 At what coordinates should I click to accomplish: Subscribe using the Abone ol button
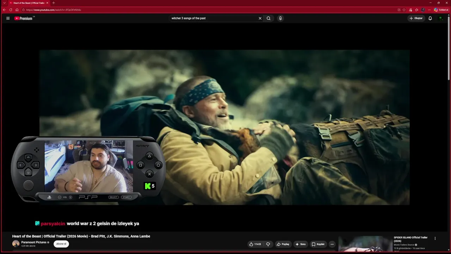[x=61, y=244]
